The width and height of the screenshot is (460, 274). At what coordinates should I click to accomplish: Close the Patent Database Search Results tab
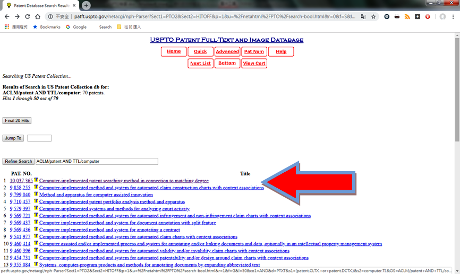74,5
